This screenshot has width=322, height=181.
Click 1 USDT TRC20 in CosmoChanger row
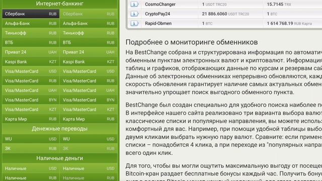[x=214, y=5]
